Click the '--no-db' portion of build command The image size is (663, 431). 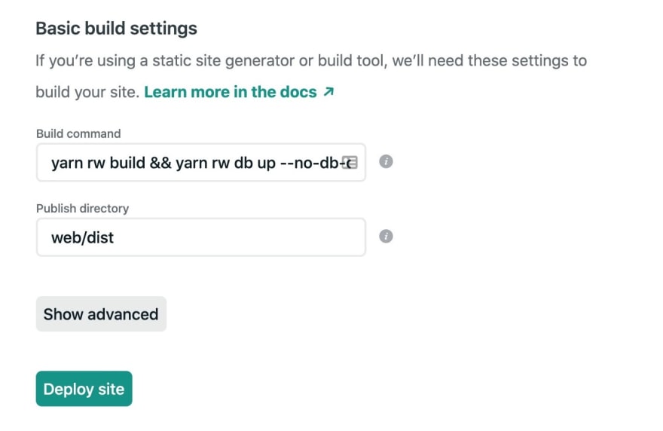[309, 163]
